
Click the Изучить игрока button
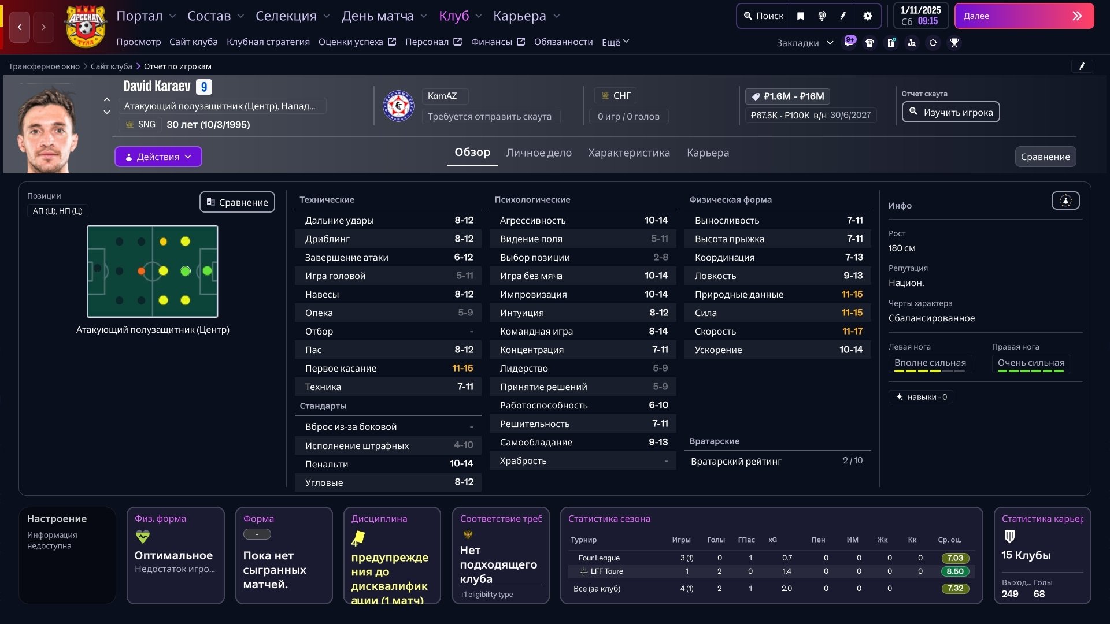click(x=950, y=112)
